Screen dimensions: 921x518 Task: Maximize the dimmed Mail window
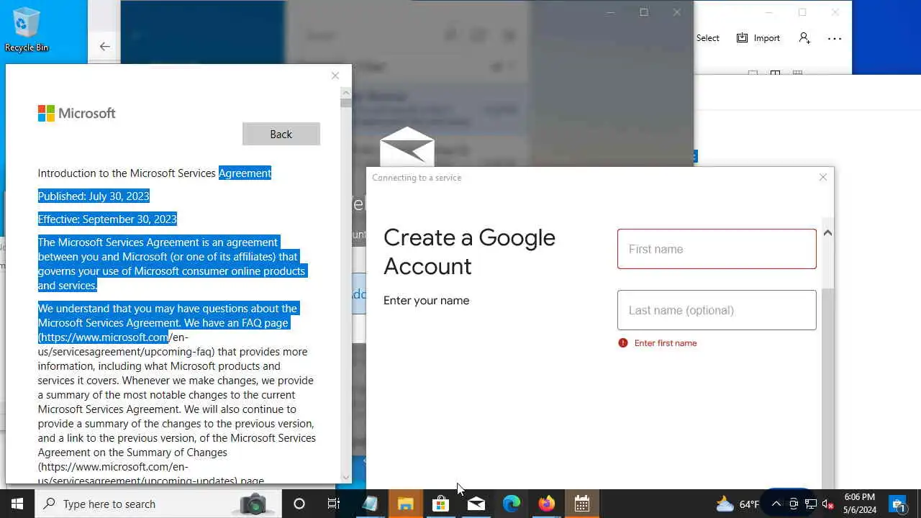pyautogui.click(x=644, y=12)
